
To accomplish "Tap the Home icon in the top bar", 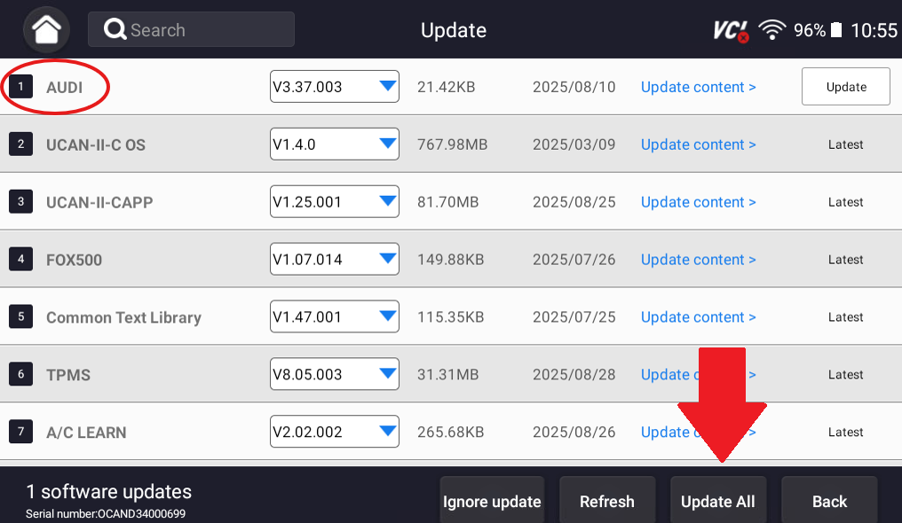I will (x=45, y=28).
